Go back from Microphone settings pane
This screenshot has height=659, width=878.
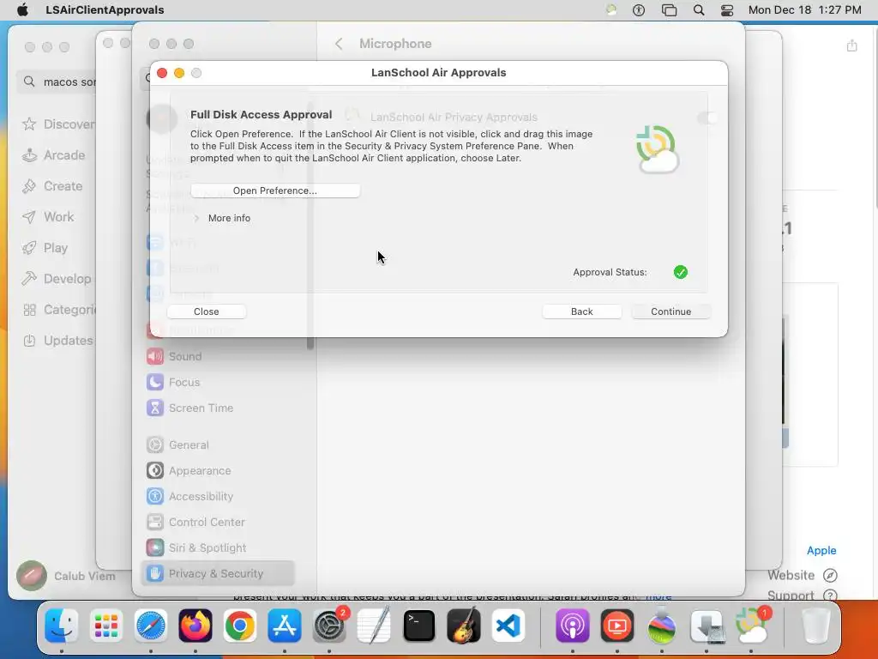(339, 44)
